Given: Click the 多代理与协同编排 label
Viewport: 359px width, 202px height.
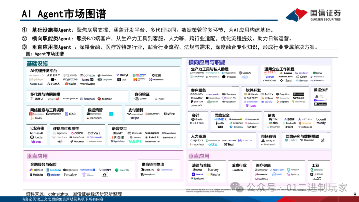Looking at the screenshot, I should [45, 94].
